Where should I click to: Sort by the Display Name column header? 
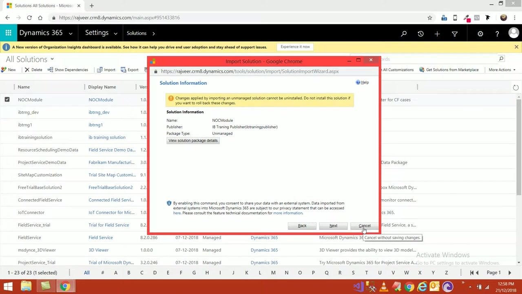coord(102,87)
